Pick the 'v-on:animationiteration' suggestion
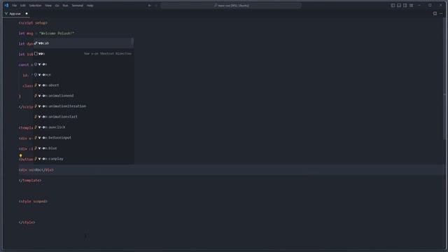The width and height of the screenshot is (448, 252). pos(83,106)
